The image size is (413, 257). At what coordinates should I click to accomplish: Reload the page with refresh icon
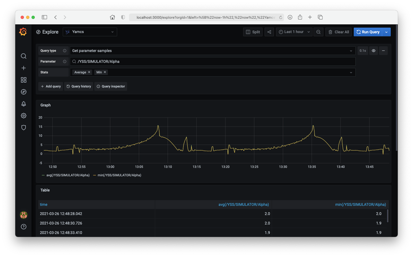point(281,17)
